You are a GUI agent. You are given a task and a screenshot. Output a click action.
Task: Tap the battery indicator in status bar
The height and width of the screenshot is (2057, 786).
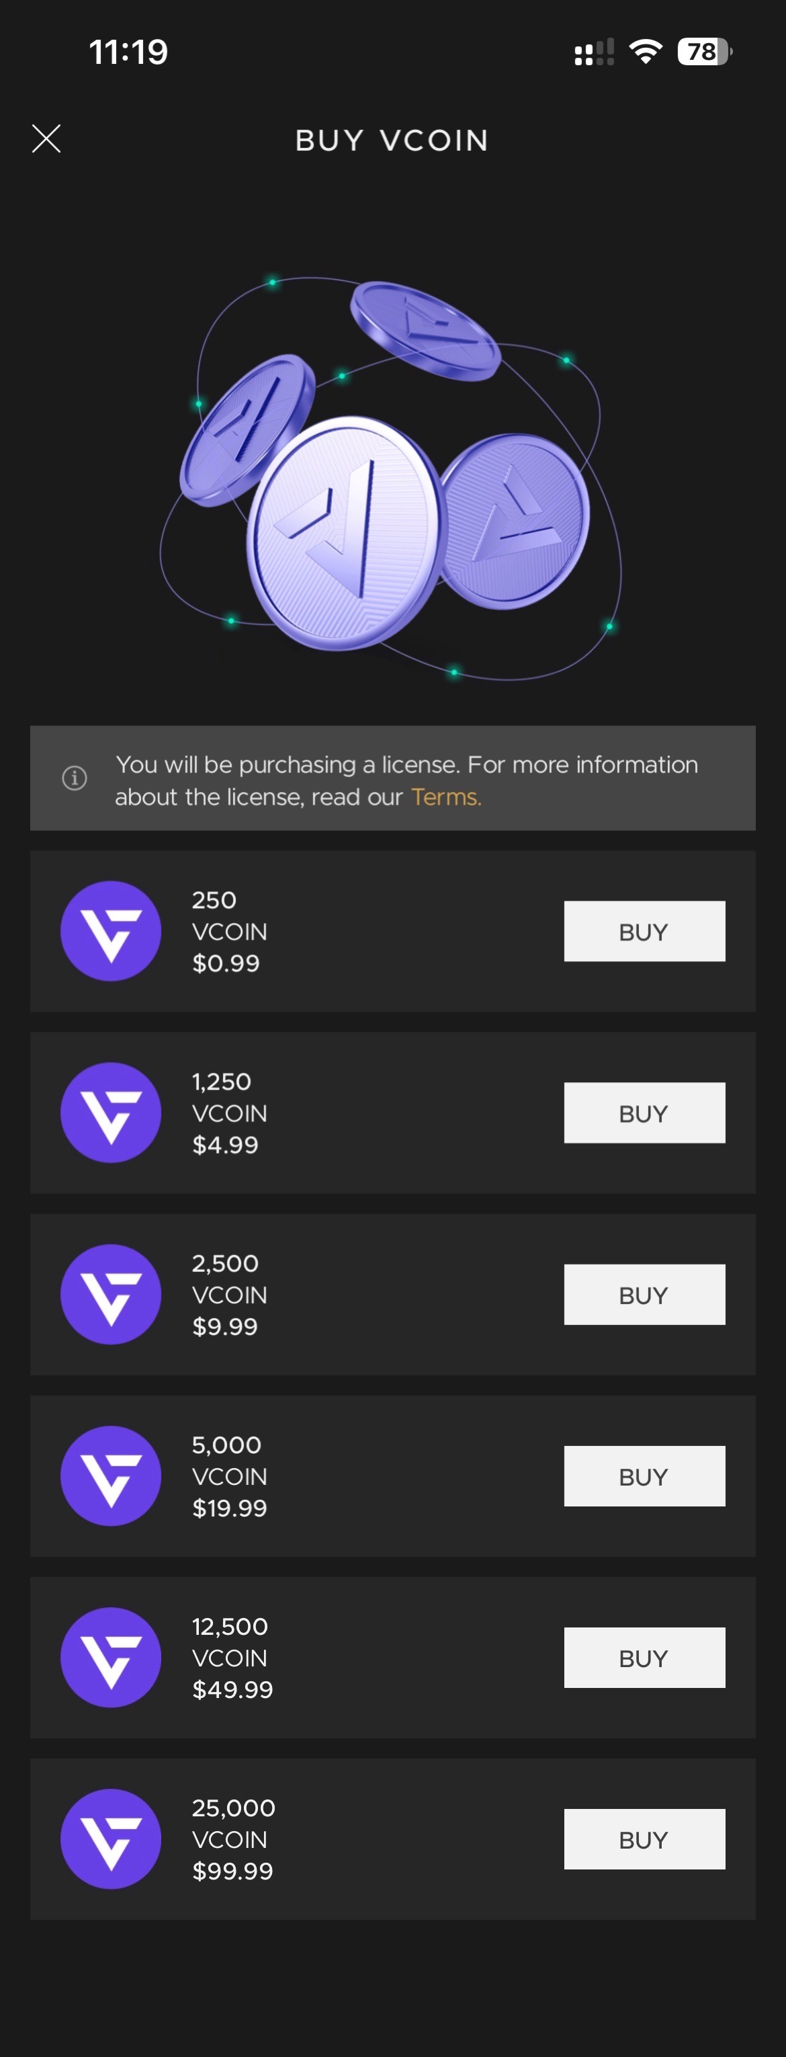(704, 52)
